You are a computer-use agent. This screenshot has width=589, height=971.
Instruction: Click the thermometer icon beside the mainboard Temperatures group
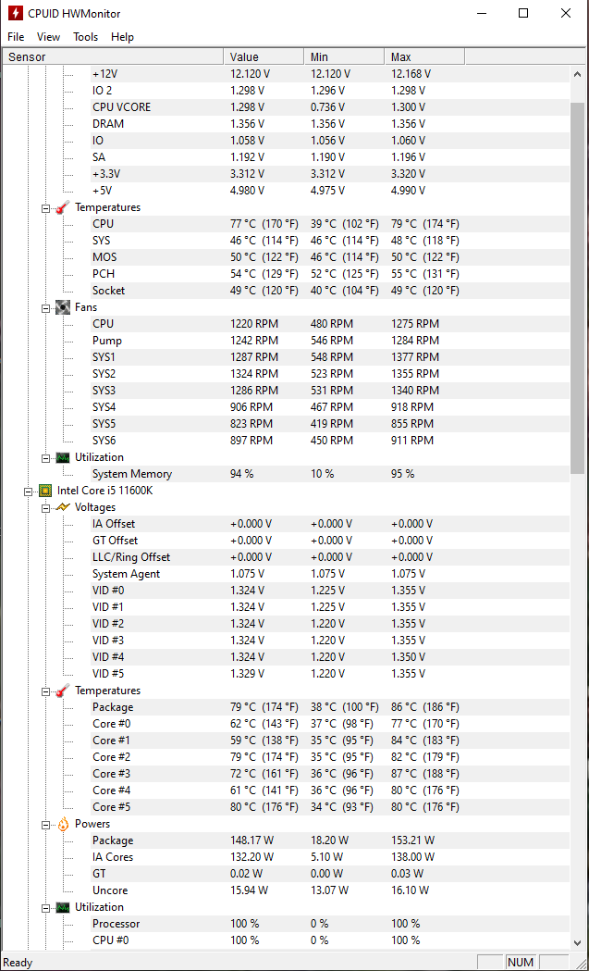[x=62, y=207]
